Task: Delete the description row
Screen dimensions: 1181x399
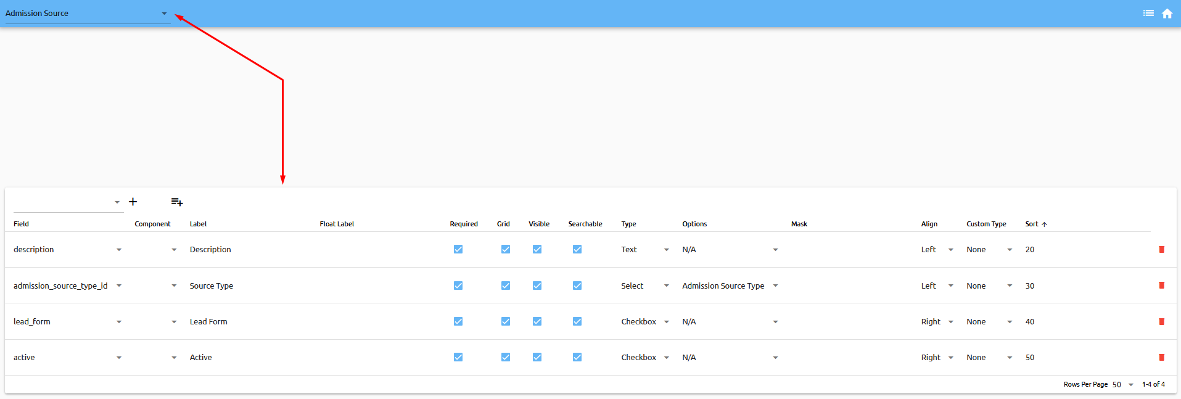Action: tap(1161, 250)
